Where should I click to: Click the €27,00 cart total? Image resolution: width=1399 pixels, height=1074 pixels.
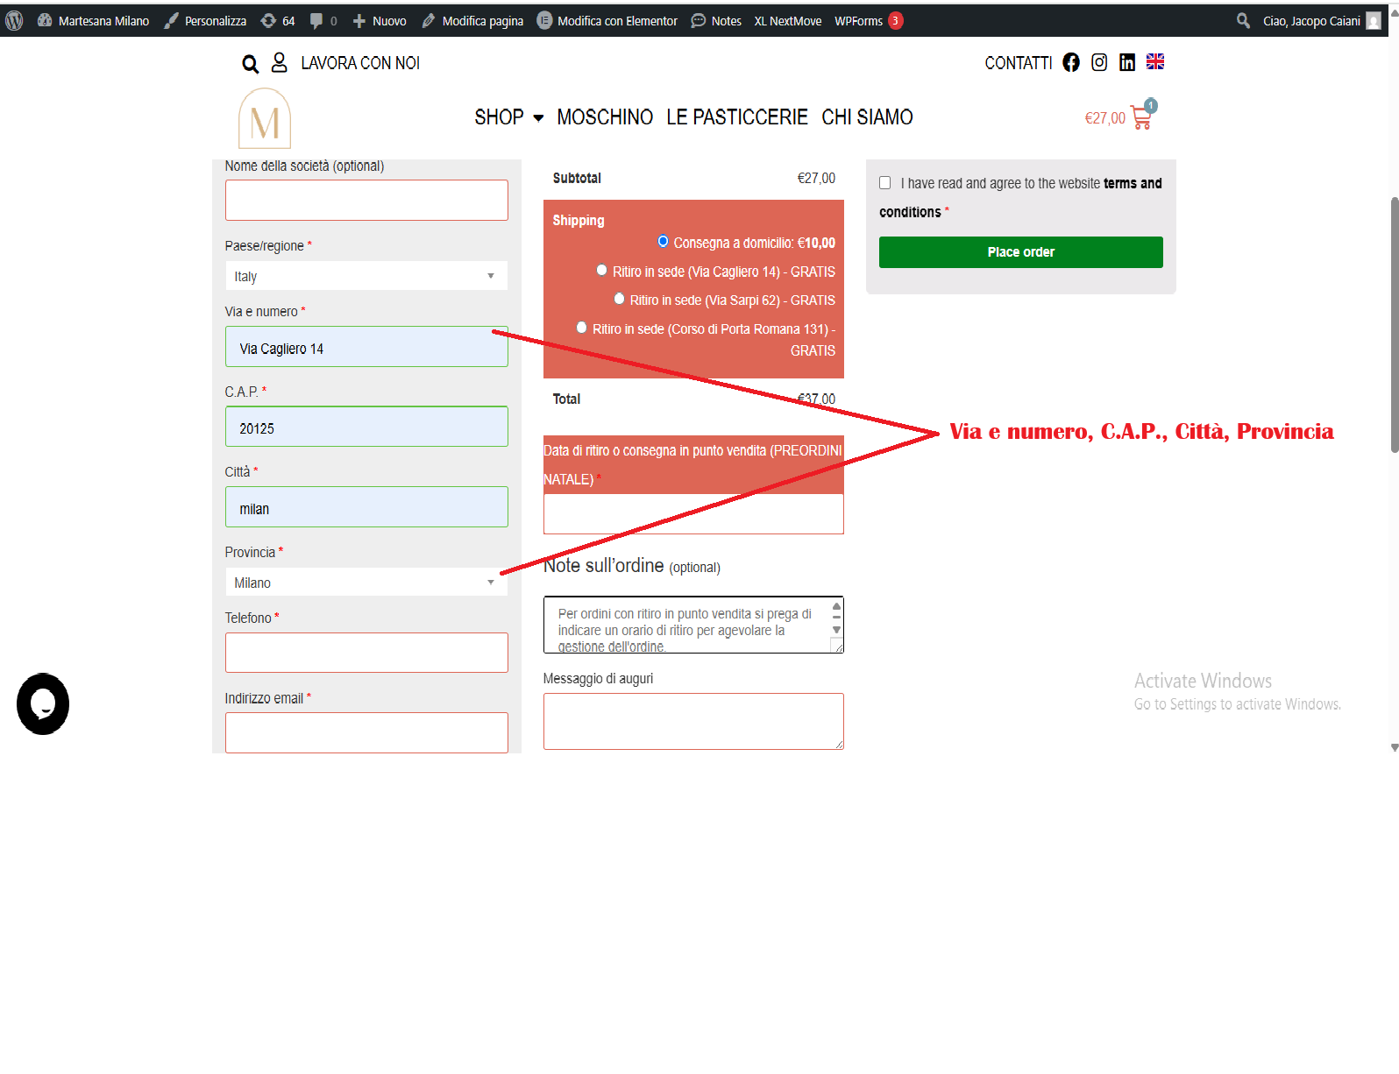click(x=1104, y=118)
